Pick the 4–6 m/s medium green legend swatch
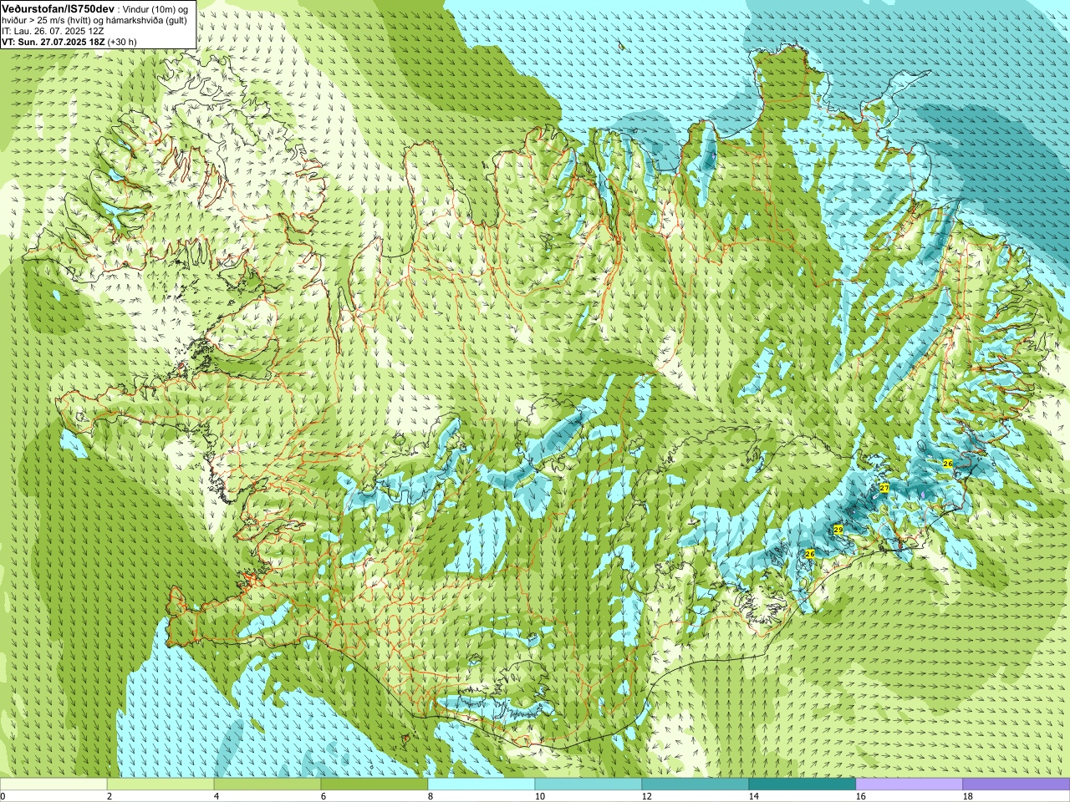 (x=267, y=784)
